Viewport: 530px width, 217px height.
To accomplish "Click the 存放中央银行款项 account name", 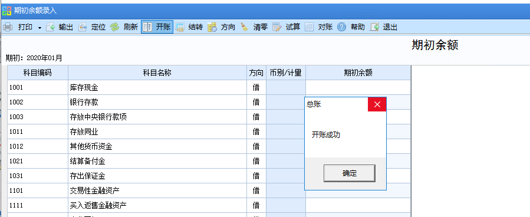I will coord(98,117).
